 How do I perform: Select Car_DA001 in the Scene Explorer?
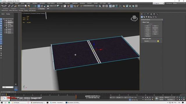point(10,26)
